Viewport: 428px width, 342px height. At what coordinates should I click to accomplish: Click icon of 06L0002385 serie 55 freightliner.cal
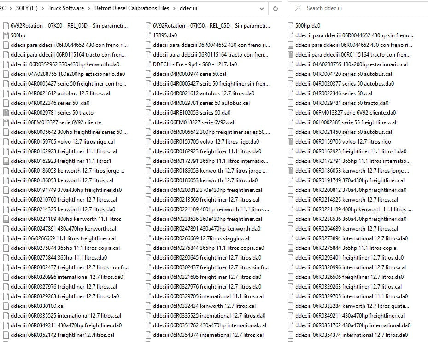(x=290, y=122)
